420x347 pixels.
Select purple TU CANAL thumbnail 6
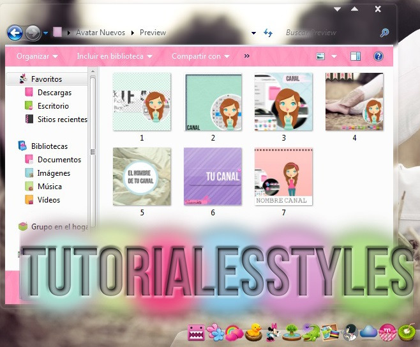(x=213, y=177)
